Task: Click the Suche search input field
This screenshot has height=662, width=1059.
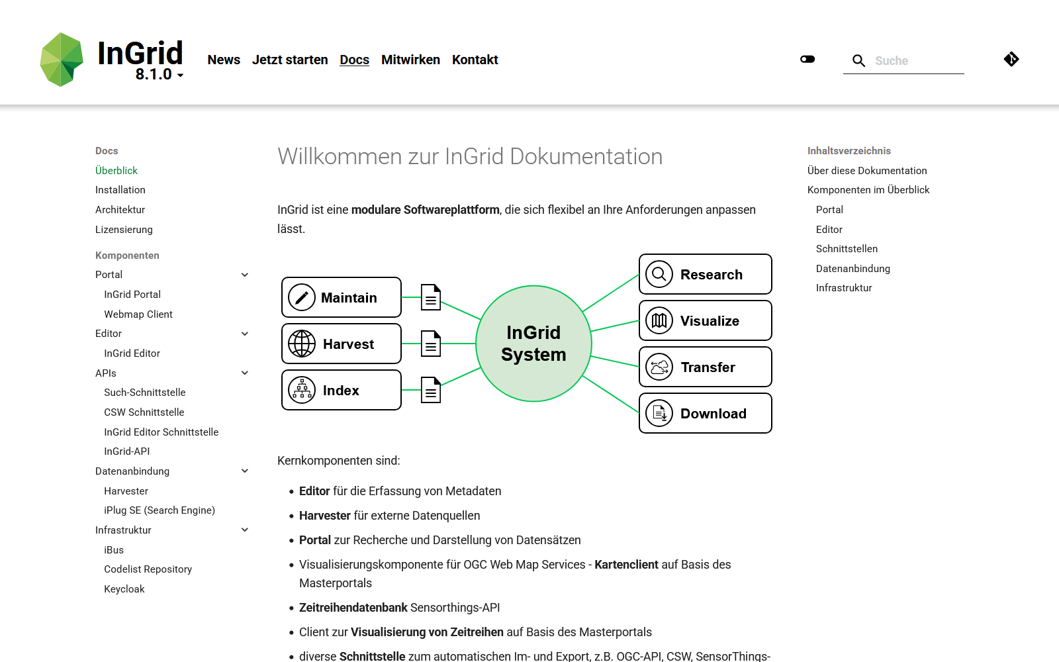Action: coord(917,61)
